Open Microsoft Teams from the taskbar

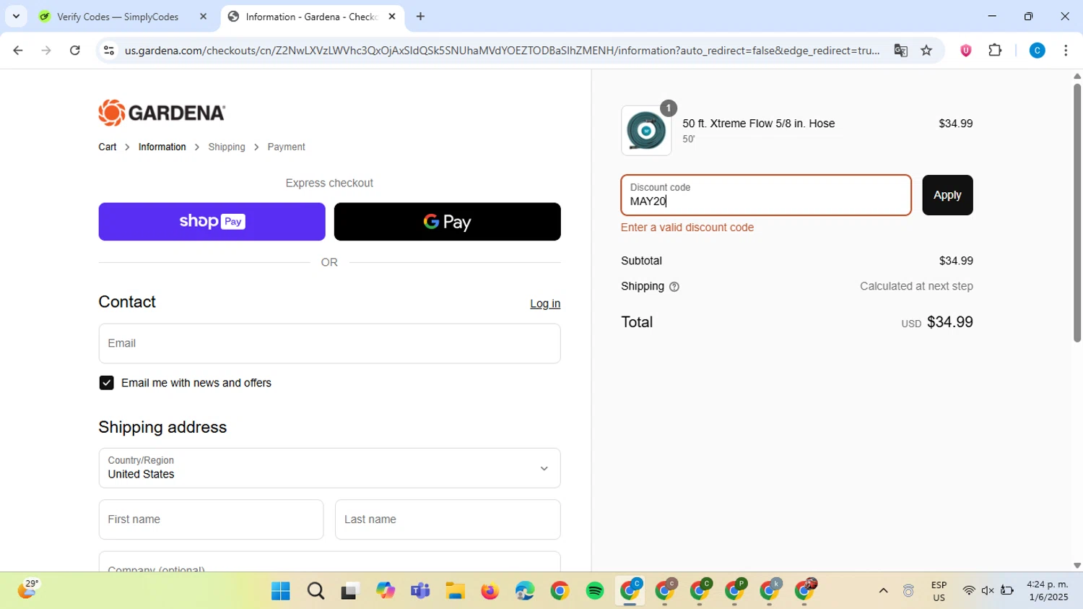tap(420, 591)
